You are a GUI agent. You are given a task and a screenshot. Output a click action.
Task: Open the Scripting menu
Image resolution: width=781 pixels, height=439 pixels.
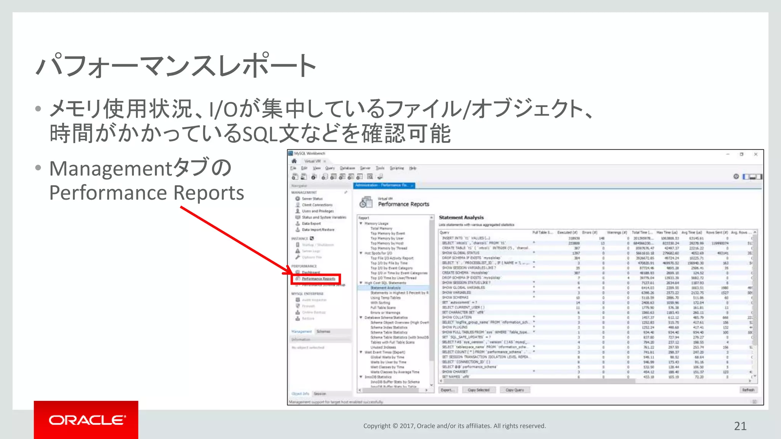(x=397, y=168)
